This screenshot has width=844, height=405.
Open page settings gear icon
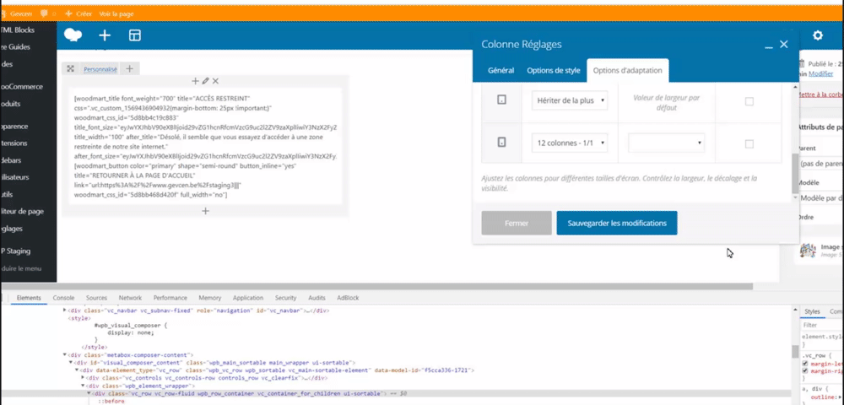point(818,35)
